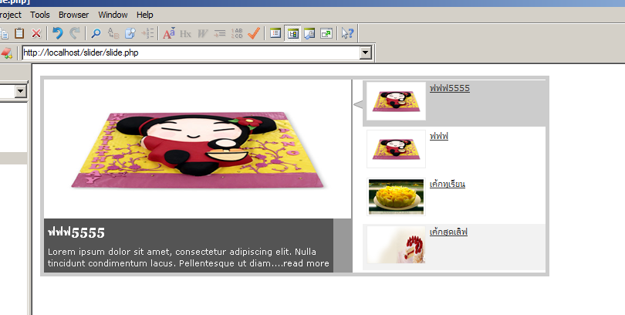Image resolution: width=625 pixels, height=315 pixels.
Task: Click the blue Undo arrow
Action: pos(57,33)
